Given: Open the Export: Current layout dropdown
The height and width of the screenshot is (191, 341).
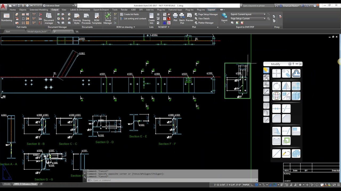Looking at the screenshot, I should click(x=248, y=14).
